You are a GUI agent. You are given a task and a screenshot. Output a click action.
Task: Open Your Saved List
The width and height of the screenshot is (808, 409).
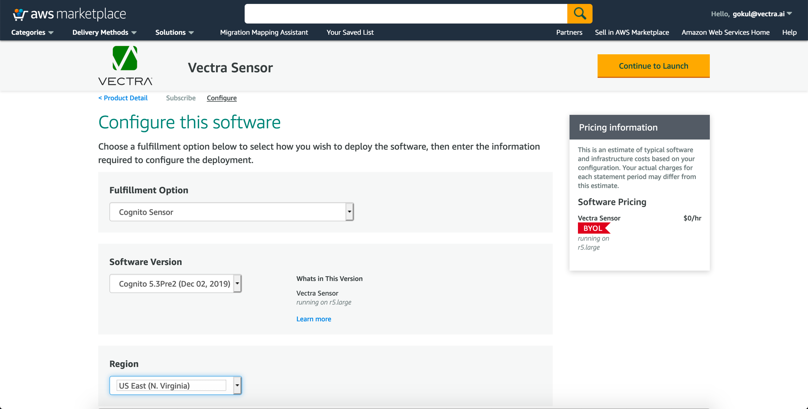[350, 32]
